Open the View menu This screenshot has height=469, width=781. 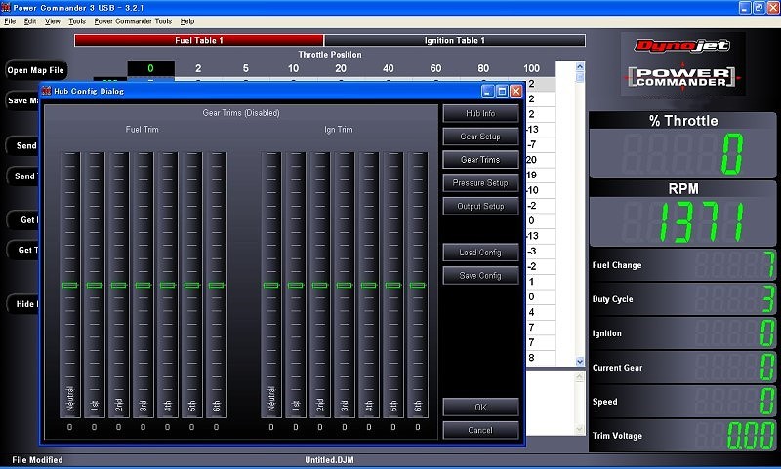(x=53, y=21)
